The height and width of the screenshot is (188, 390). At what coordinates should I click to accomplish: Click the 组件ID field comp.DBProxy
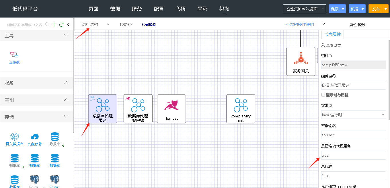click(x=354, y=65)
